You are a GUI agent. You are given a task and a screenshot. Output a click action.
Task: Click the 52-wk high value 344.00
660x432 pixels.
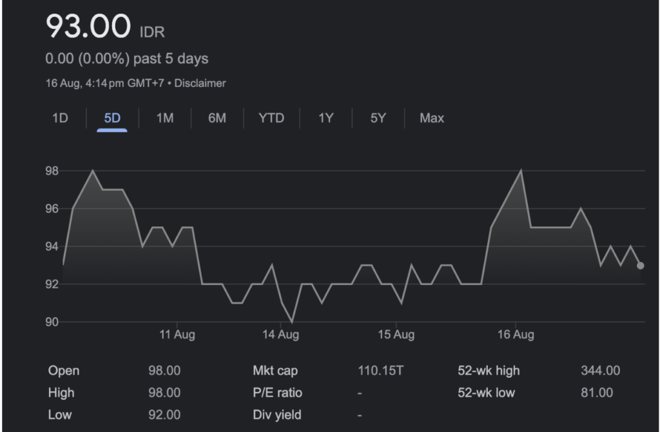(600, 371)
